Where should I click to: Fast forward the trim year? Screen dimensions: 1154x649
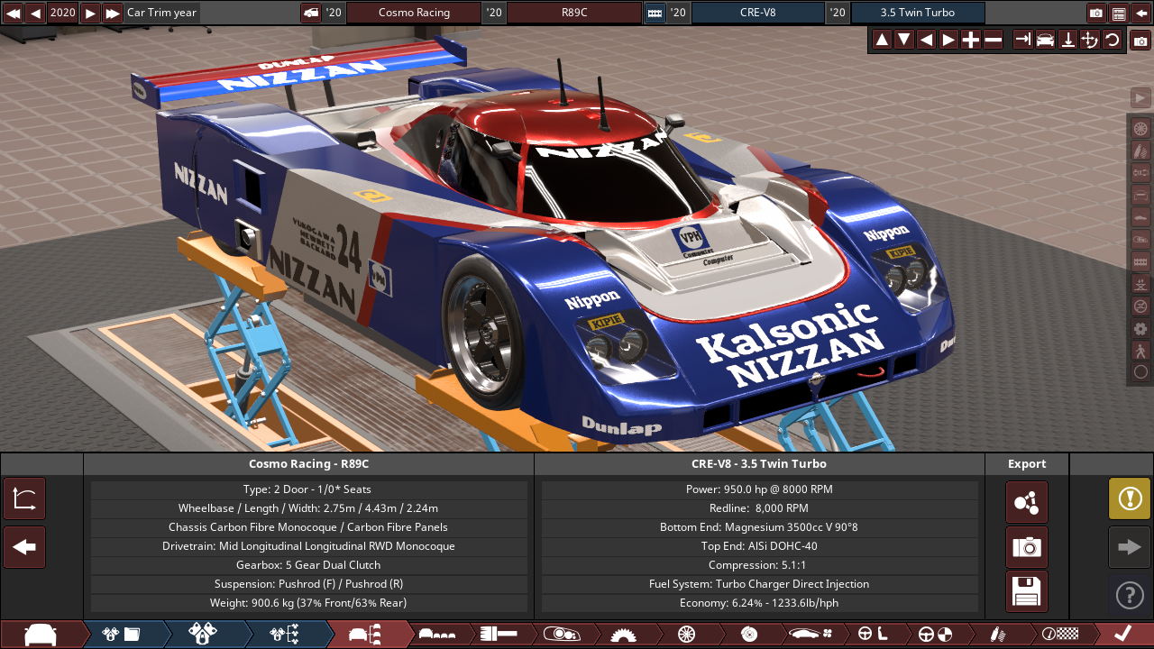113,13
